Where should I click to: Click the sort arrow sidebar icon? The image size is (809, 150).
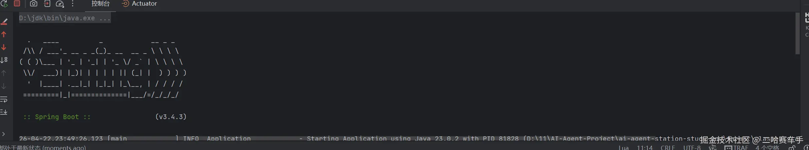4,60
